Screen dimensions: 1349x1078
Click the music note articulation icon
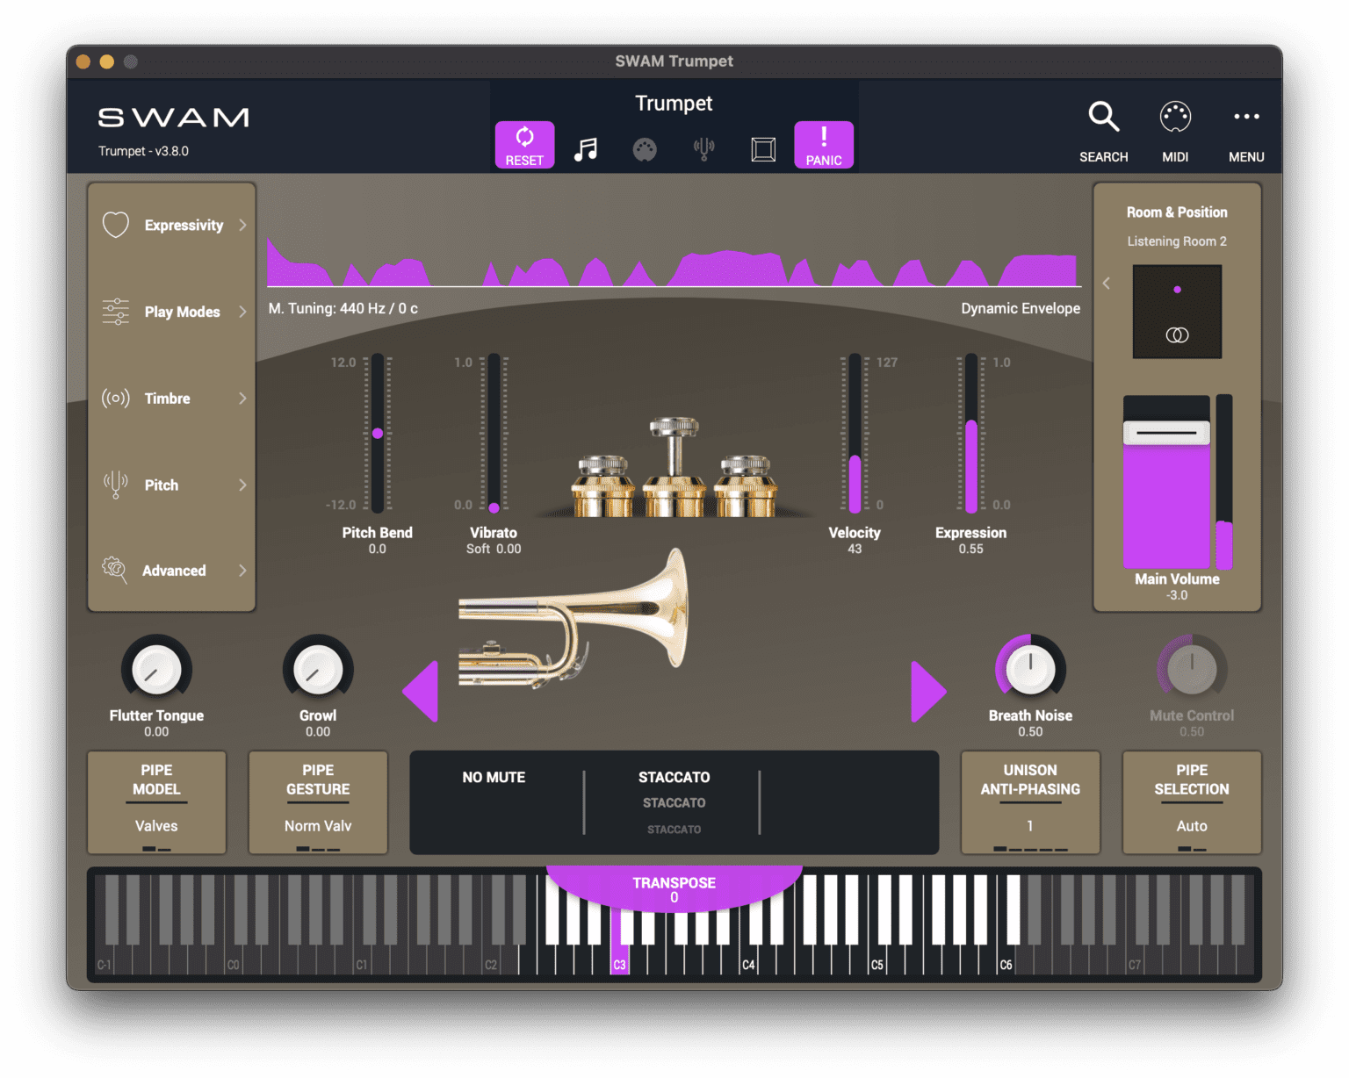click(586, 147)
